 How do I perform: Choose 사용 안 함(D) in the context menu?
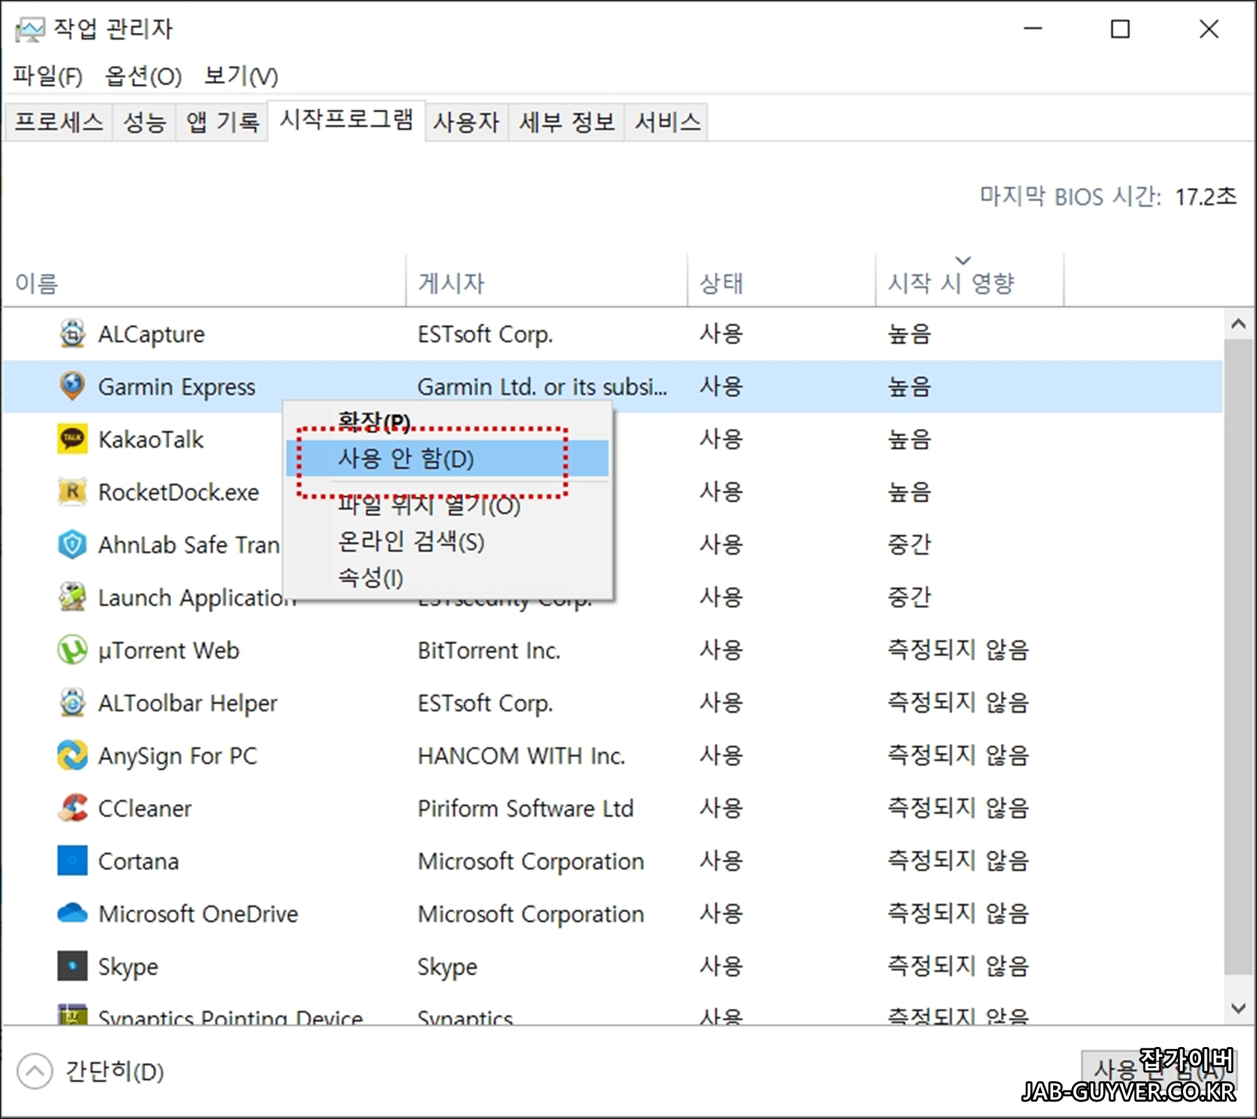point(447,459)
